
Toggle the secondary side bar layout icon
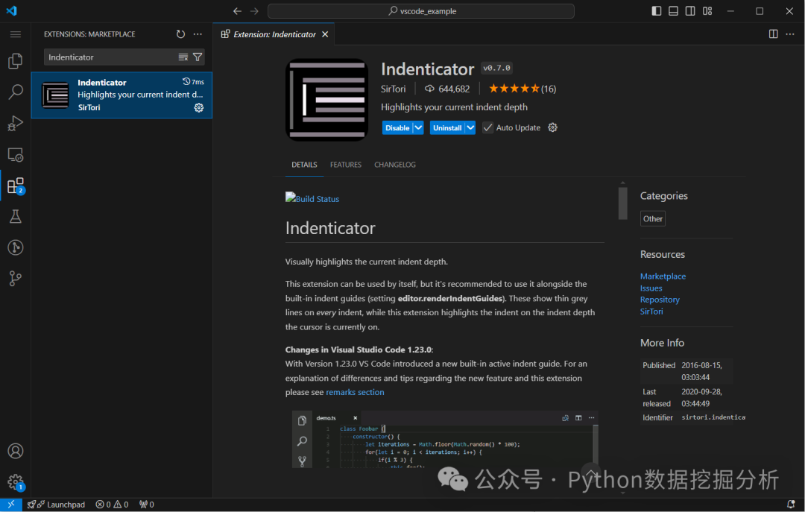690,11
